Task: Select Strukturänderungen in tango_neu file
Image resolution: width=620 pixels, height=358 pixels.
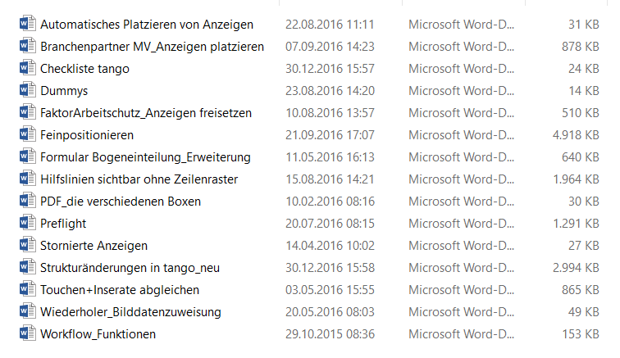Action: coord(130,268)
